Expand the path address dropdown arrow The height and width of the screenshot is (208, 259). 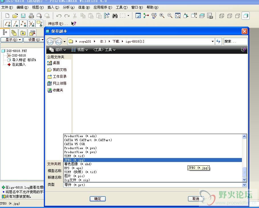click(x=213, y=41)
